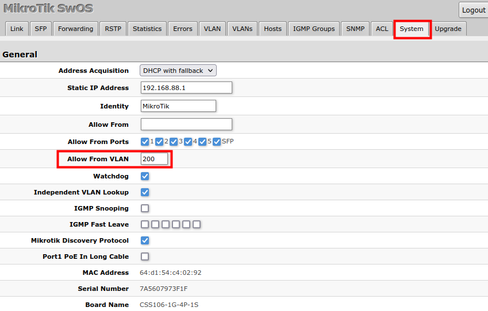Click the MikroTik SwOS title

[x=48, y=9]
